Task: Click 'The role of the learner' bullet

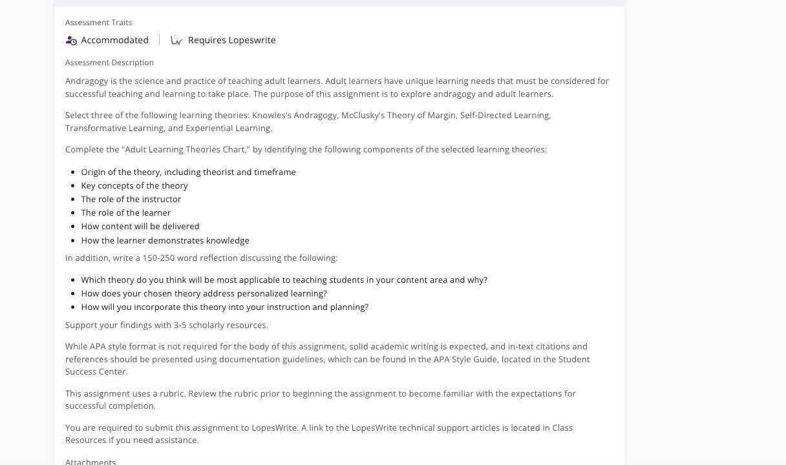Action: (126, 212)
